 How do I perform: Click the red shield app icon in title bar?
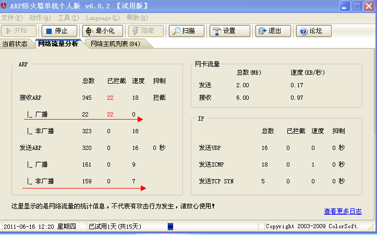click(4, 6)
